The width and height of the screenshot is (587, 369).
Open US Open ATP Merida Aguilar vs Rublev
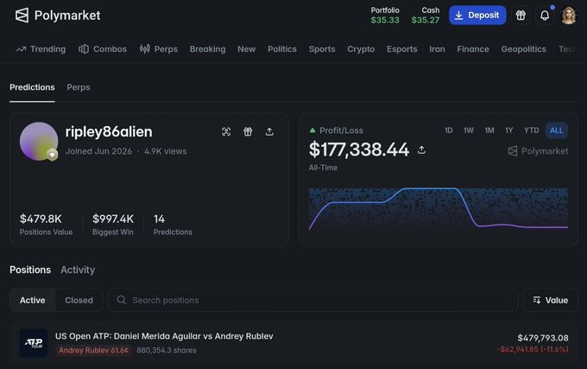pos(164,336)
